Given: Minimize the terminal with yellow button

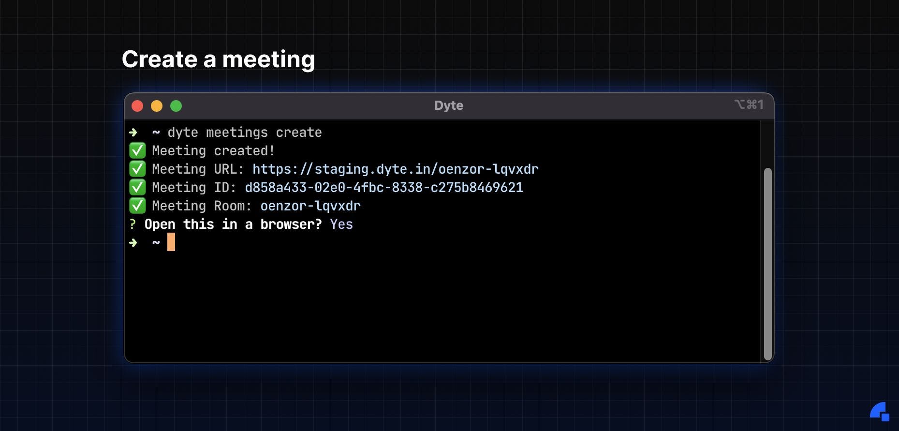Looking at the screenshot, I should pos(157,106).
